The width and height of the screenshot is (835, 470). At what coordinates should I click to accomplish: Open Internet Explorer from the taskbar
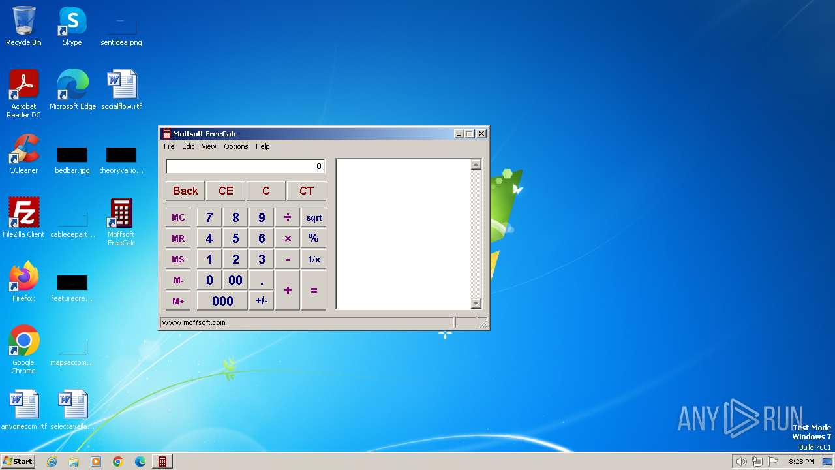coord(52,462)
